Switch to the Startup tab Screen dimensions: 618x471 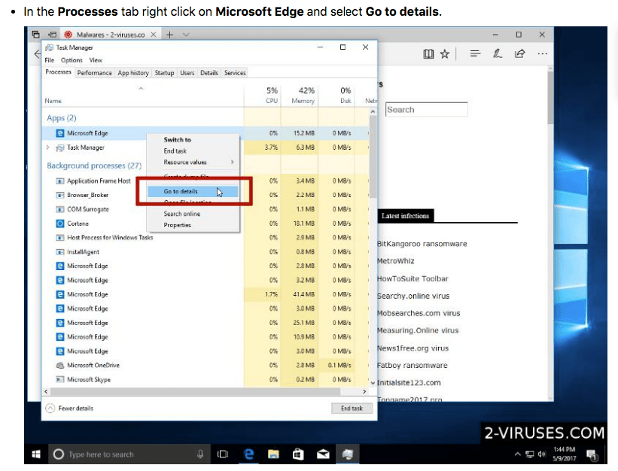click(164, 73)
